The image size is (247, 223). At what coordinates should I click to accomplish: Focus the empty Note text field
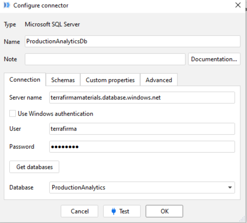(105, 59)
